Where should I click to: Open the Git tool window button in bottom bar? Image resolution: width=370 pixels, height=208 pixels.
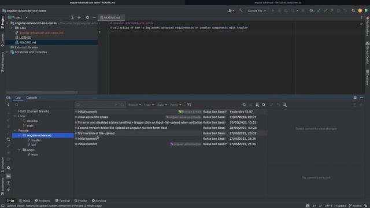(x=10, y=200)
